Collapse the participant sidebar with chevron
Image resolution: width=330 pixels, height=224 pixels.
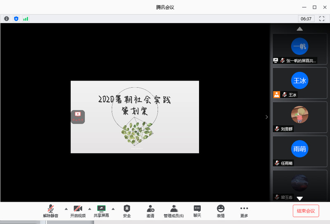pos(267,117)
